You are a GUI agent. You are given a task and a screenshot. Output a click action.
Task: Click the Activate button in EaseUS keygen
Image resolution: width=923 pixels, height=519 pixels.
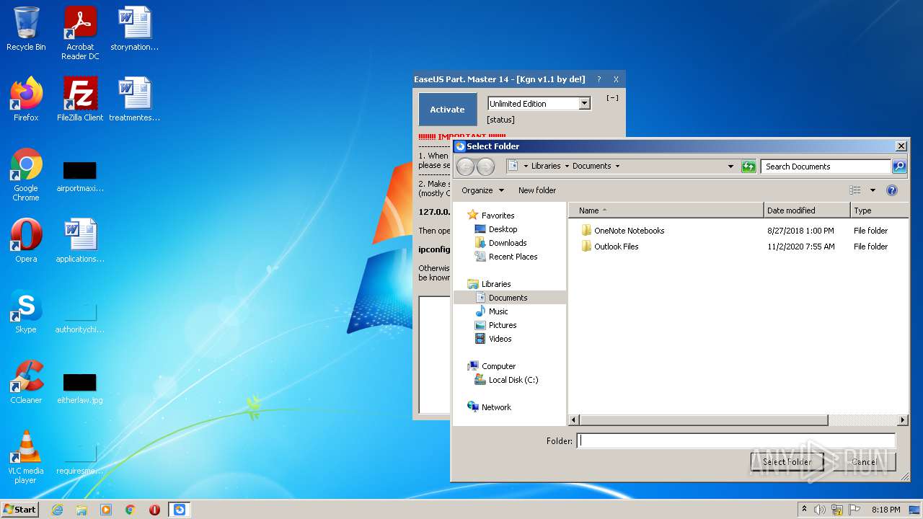tap(448, 110)
